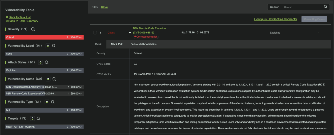The width and height of the screenshot is (334, 135).
Task: Click the Targets filter search icon
Action: pos(38,118)
